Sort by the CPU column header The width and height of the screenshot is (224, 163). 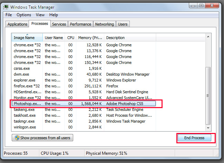pyautogui.click(x=70, y=38)
